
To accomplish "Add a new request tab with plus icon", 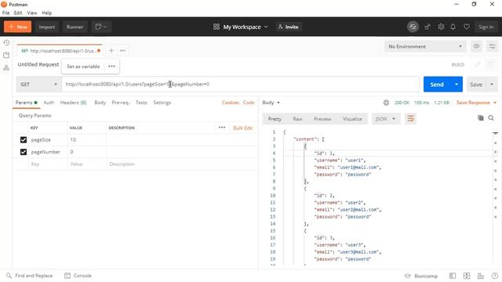I will coord(111,50).
